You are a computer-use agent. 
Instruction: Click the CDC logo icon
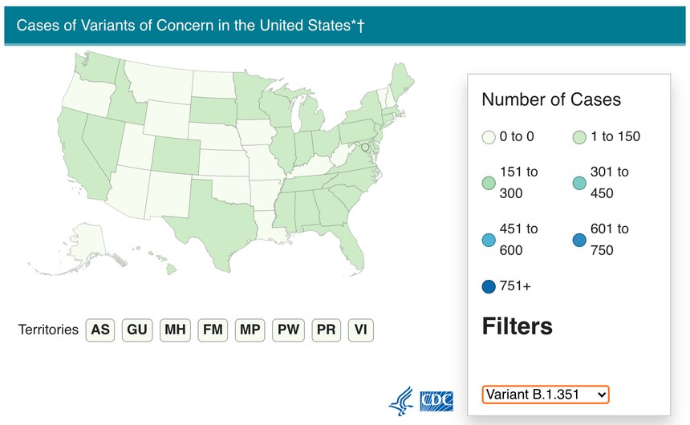point(436,401)
